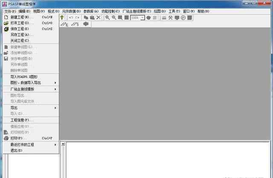Click the gear-shaped icon in second toolbar

[x=86, y=24]
